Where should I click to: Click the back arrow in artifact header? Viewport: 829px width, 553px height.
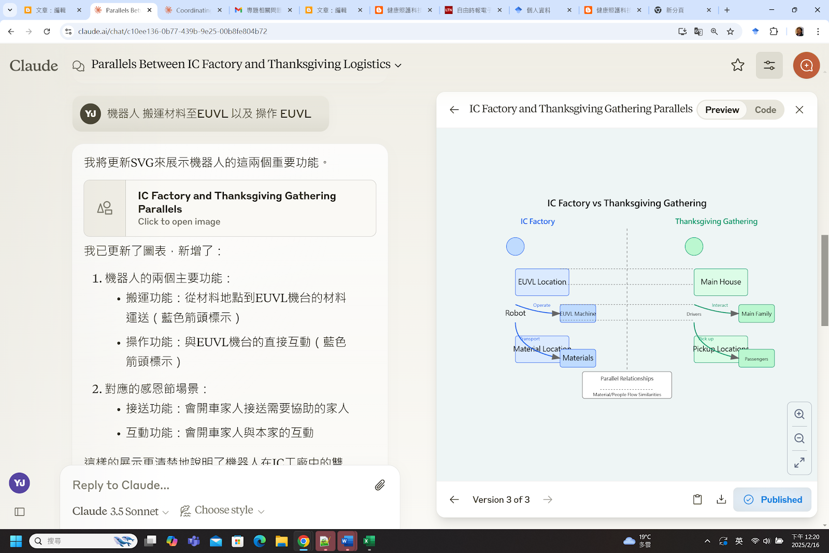(454, 110)
